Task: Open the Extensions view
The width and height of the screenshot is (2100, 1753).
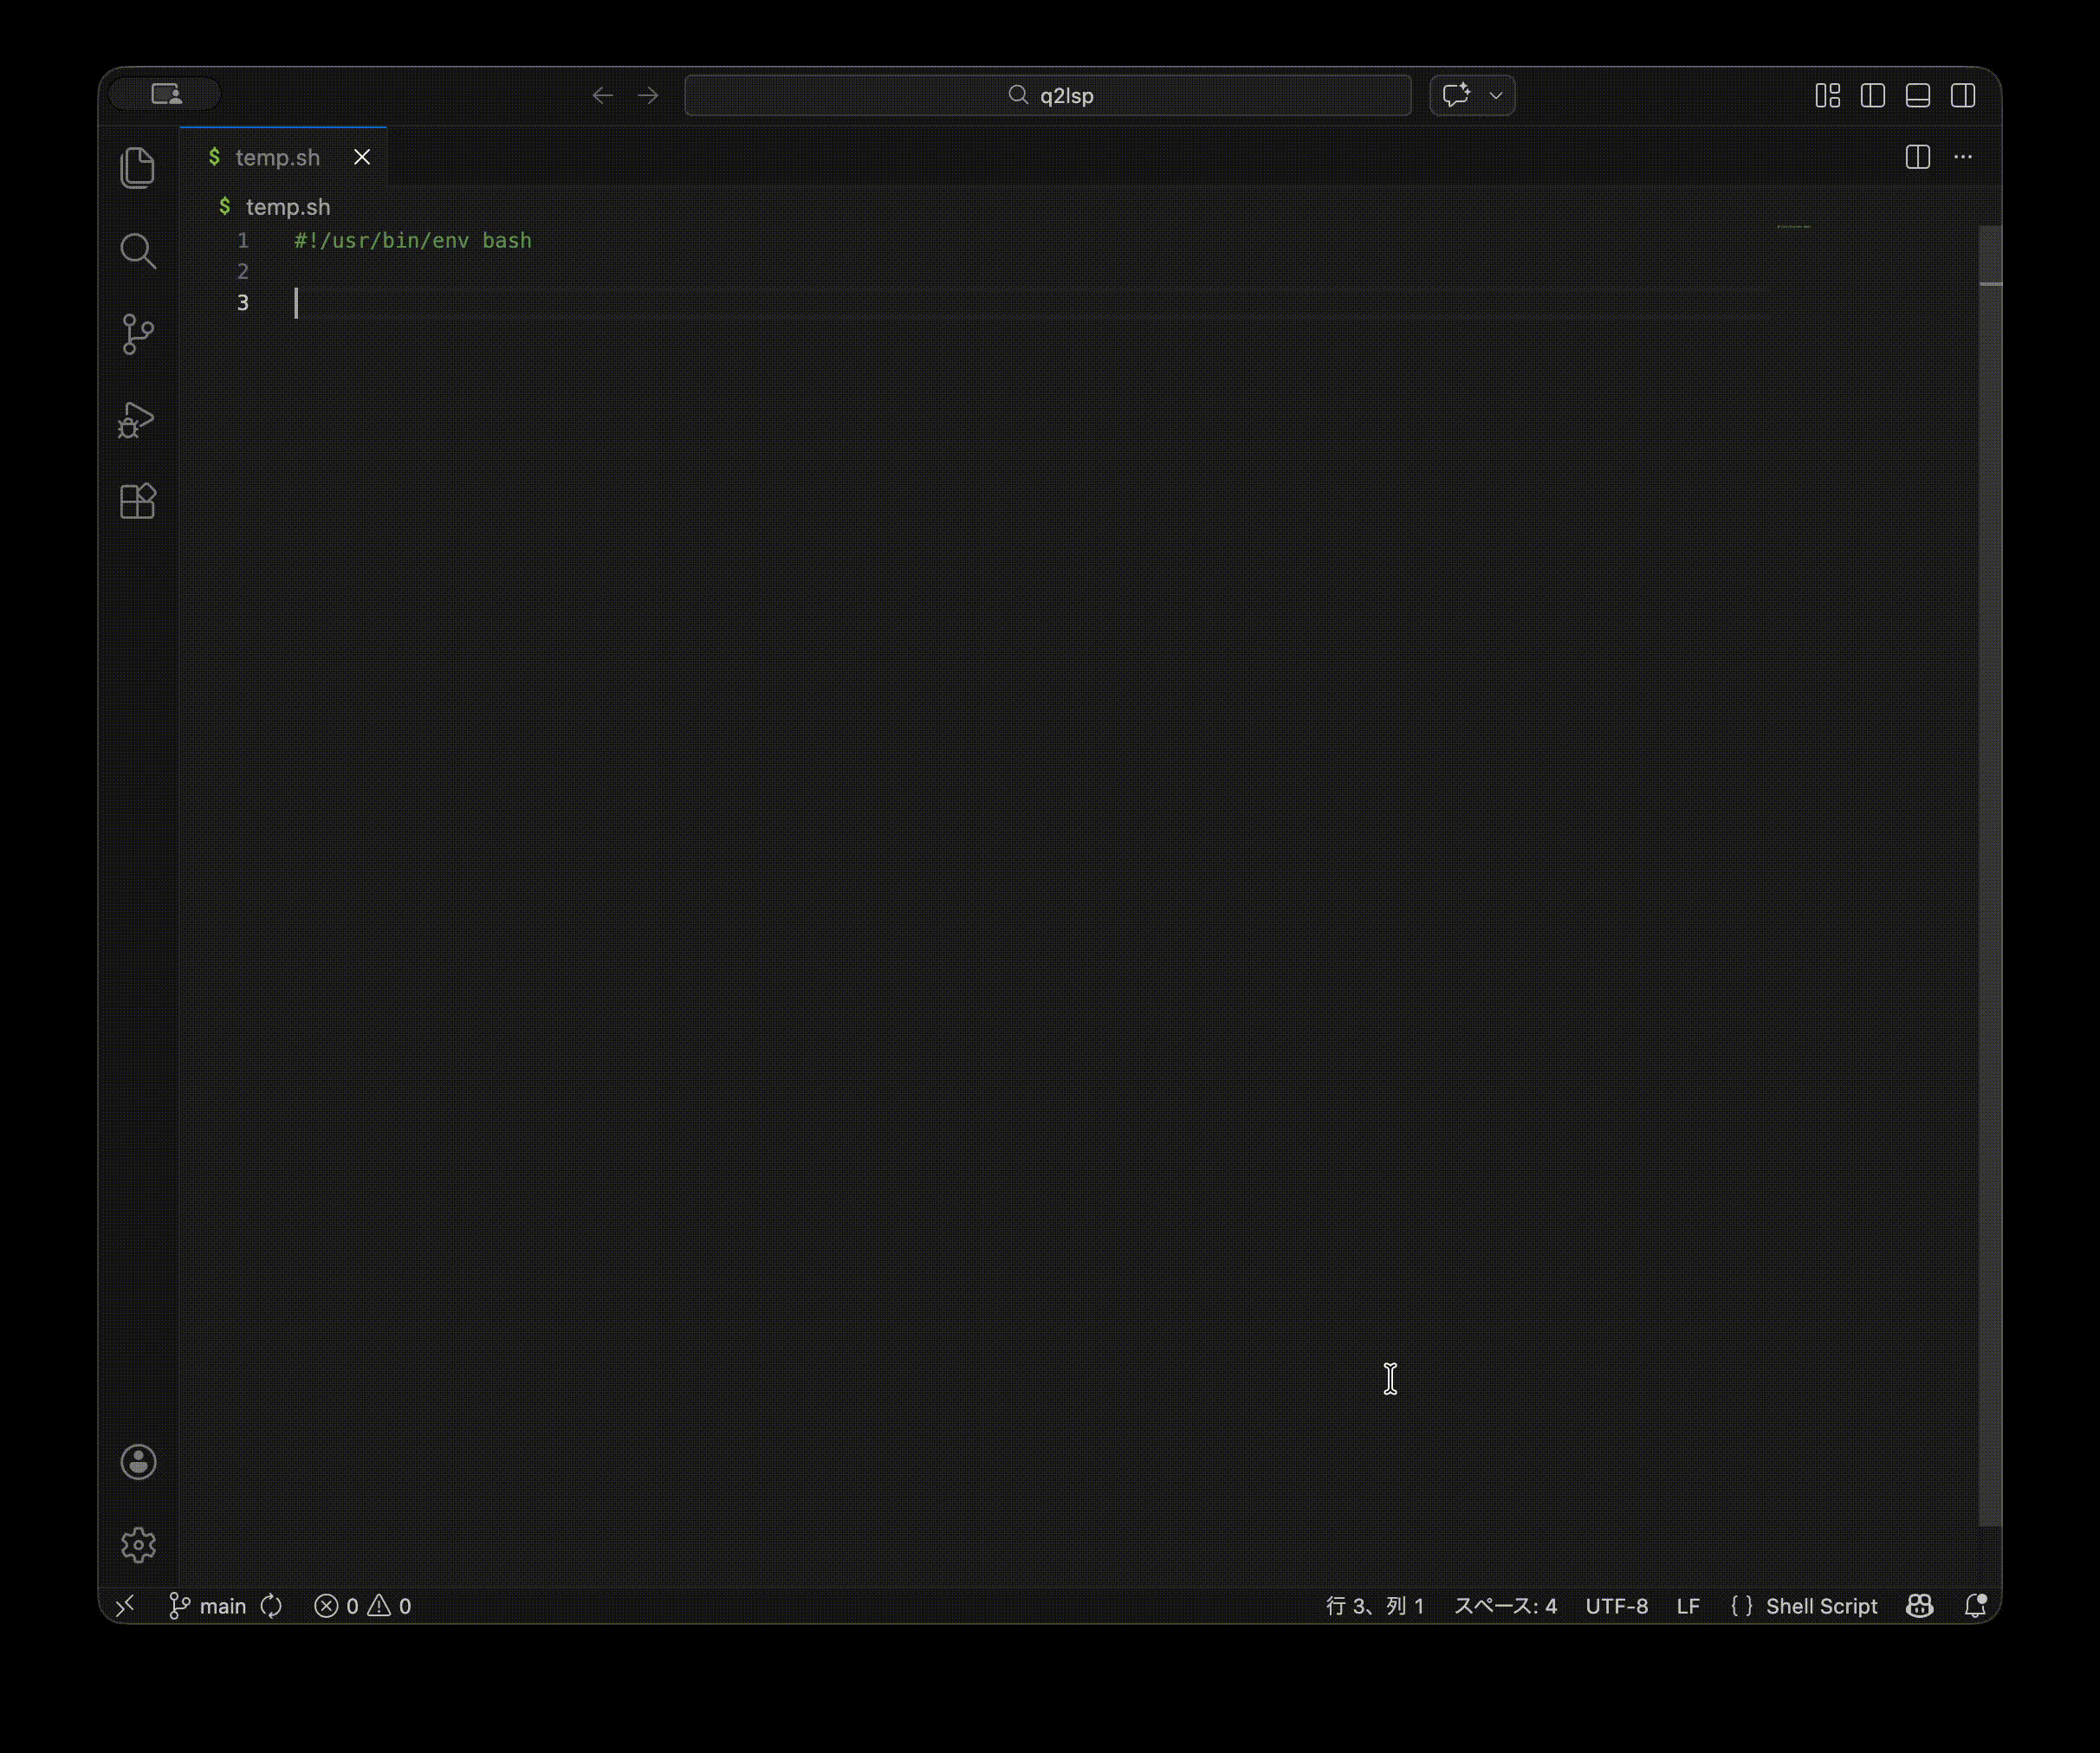Action: click(138, 501)
